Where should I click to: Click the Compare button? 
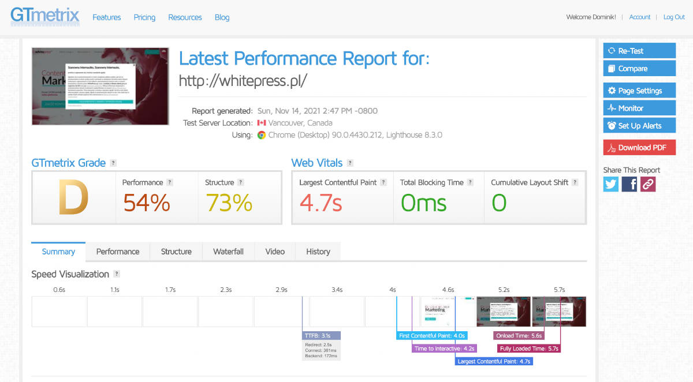click(x=639, y=68)
